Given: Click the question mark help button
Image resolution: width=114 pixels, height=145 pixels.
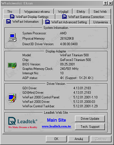Looking at the screenshot, I should click(x=105, y=3).
